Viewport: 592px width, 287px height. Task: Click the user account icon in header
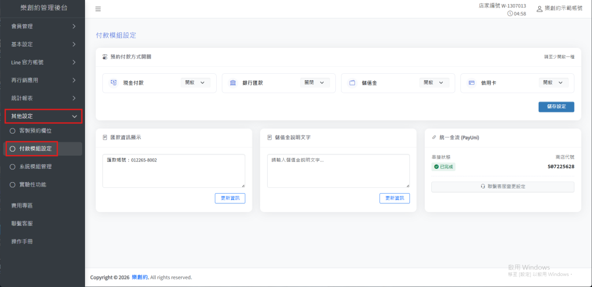539,9
